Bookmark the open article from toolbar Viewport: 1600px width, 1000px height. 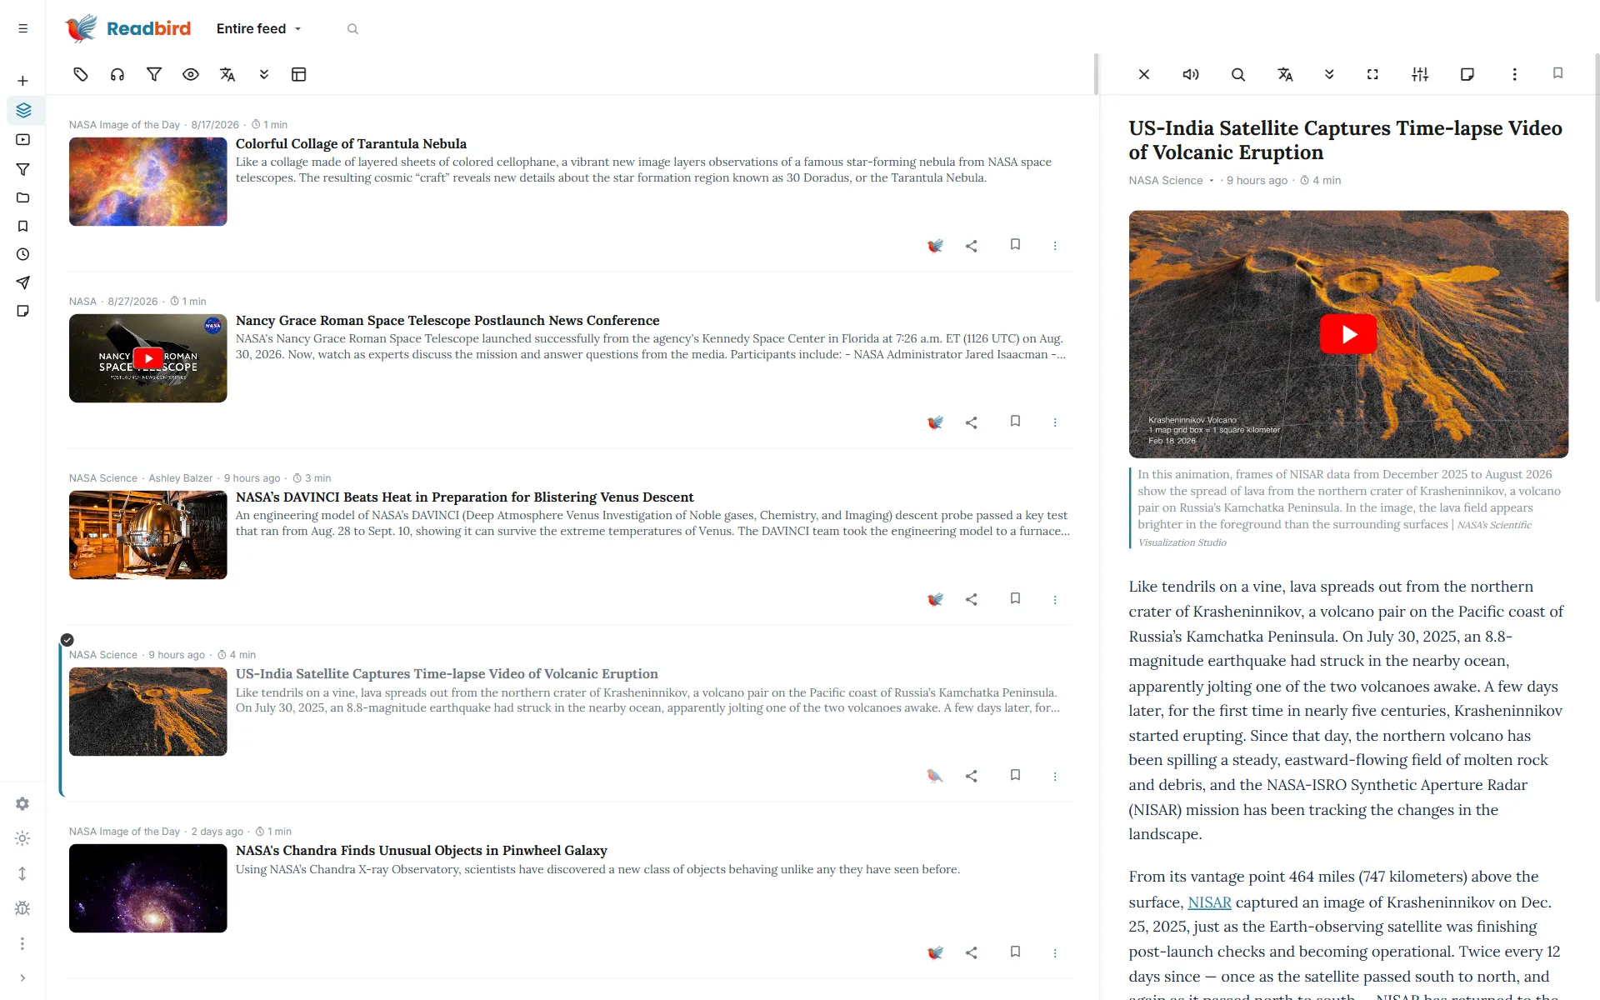click(1557, 73)
